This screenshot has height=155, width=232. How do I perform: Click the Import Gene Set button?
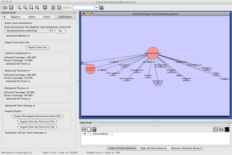[x=37, y=47]
